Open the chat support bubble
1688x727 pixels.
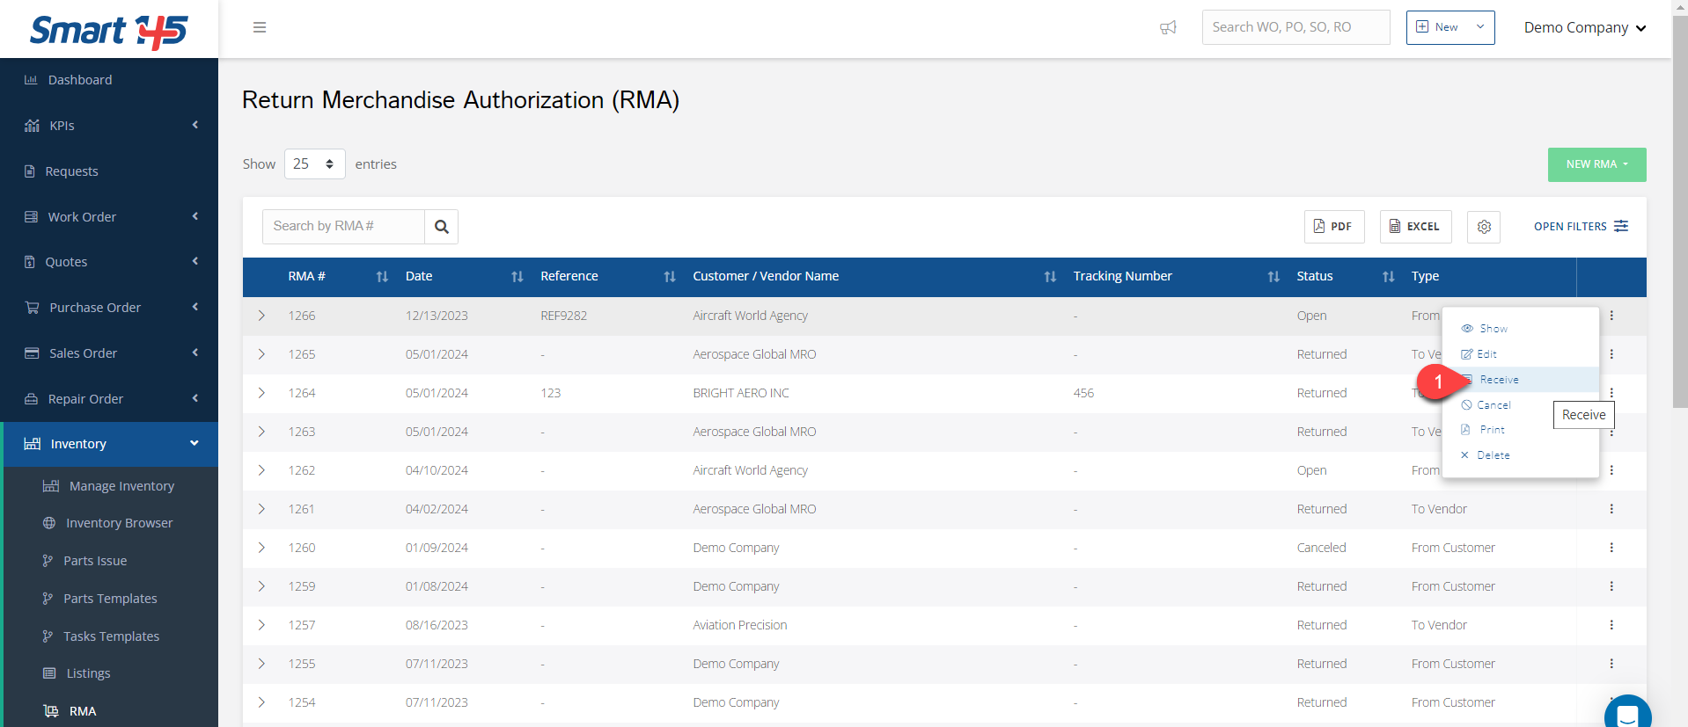[x=1628, y=712]
